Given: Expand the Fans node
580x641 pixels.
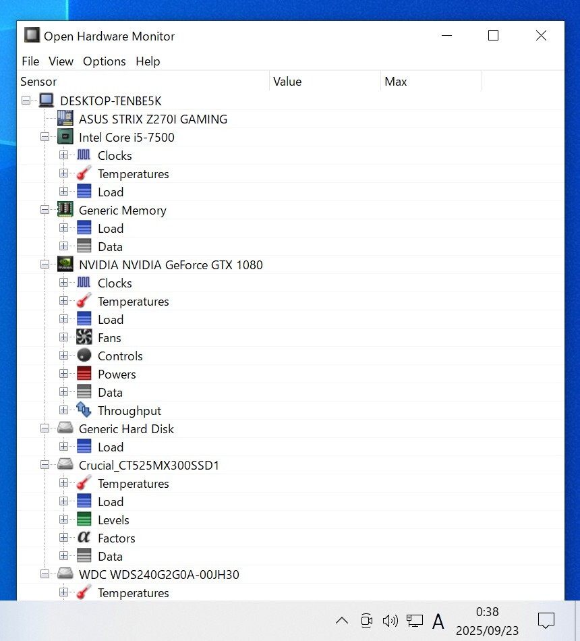Looking at the screenshot, I should click(x=63, y=337).
